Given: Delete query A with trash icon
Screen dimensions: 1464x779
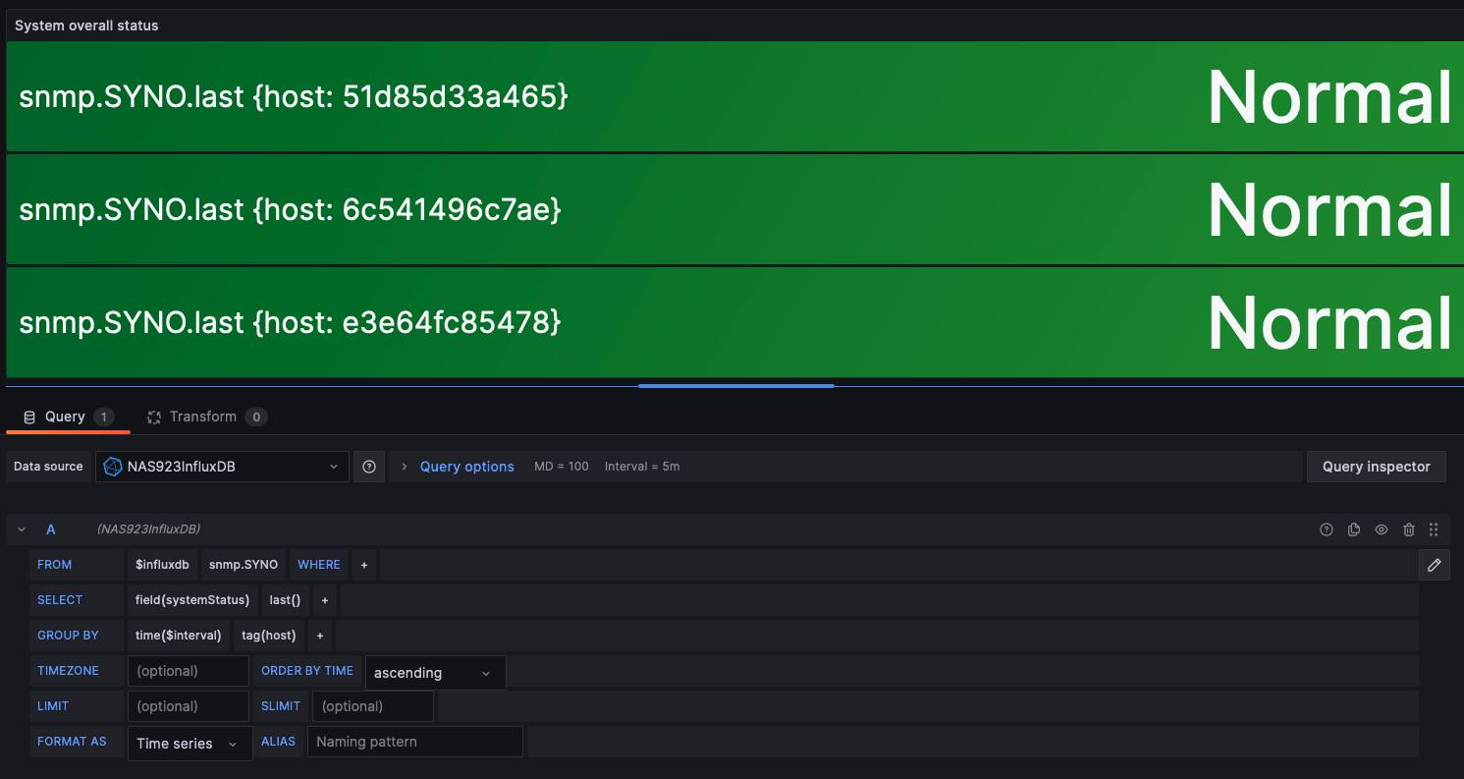Looking at the screenshot, I should point(1409,529).
